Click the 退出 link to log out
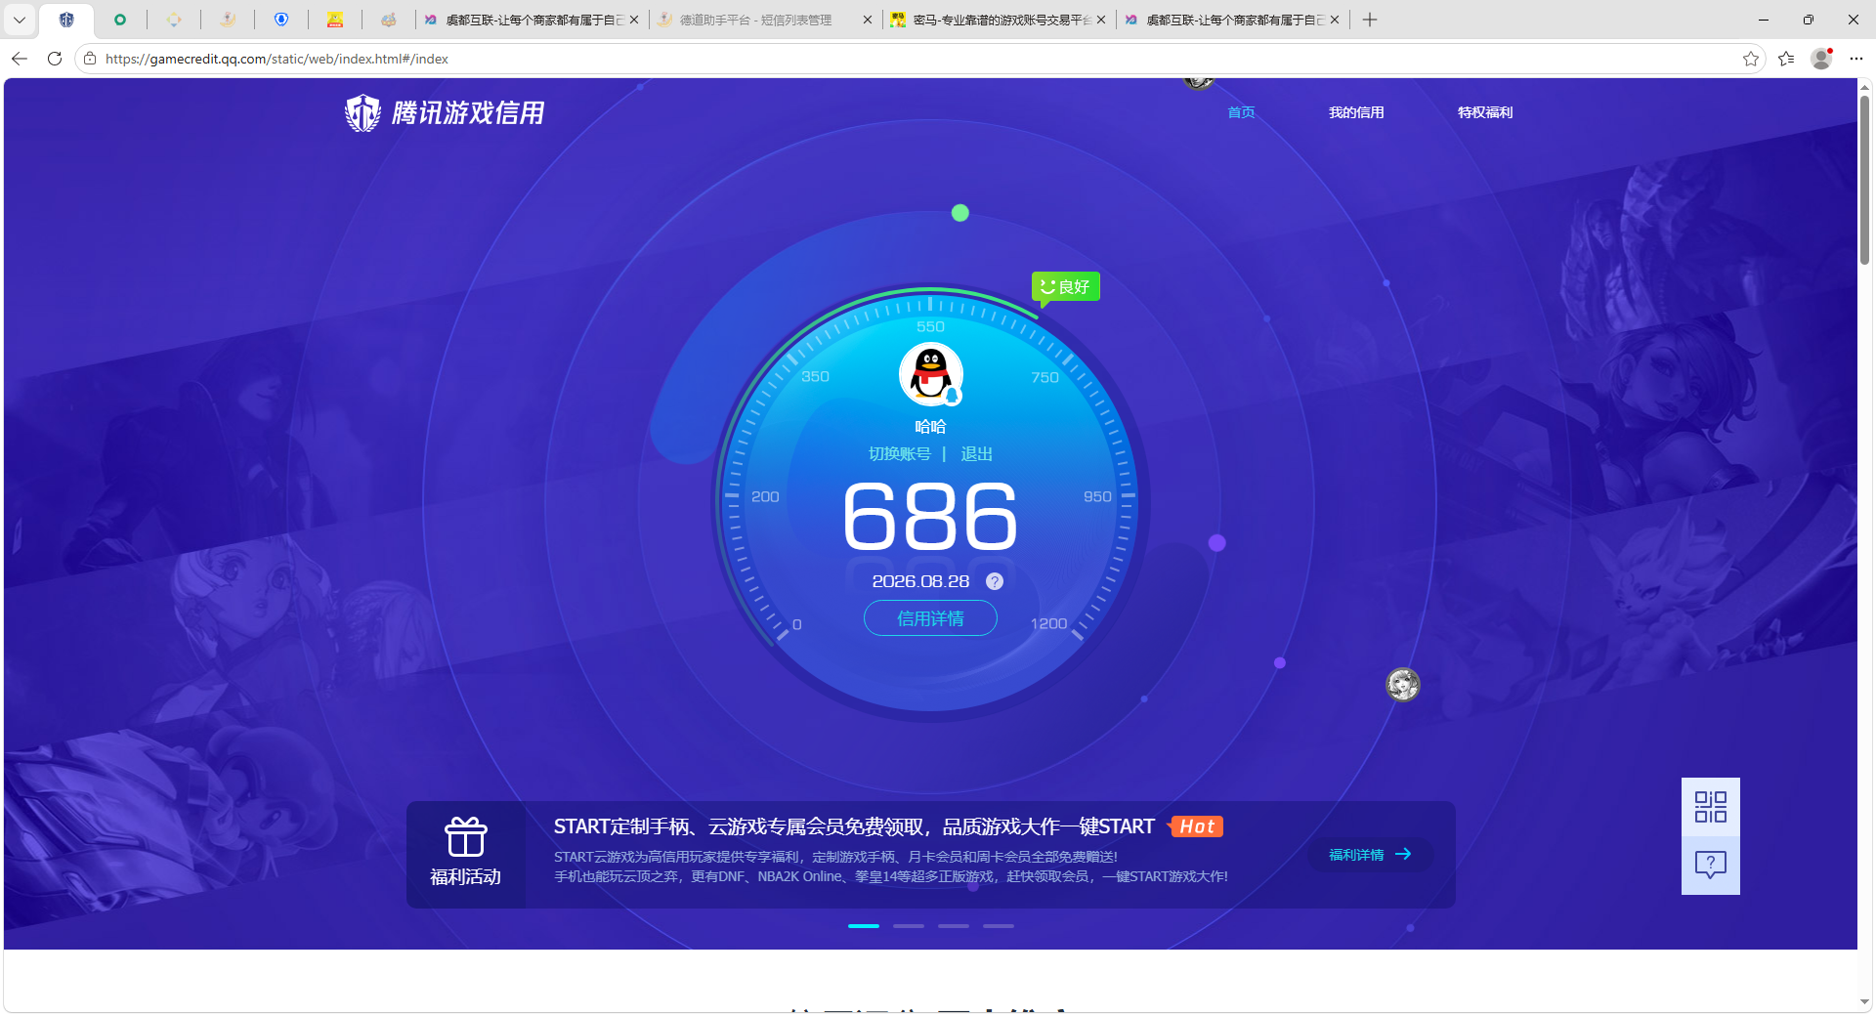Viewport: 1876px width, 1016px height. pos(976,454)
